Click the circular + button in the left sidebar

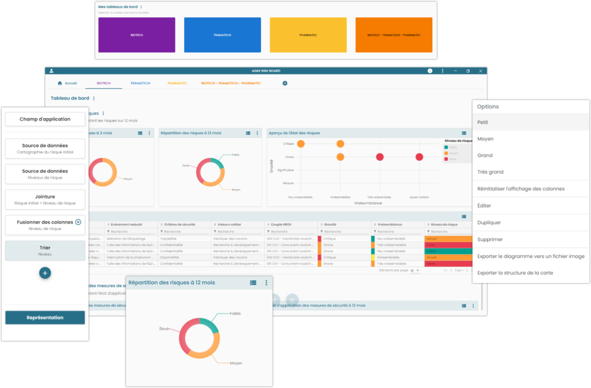click(44, 272)
